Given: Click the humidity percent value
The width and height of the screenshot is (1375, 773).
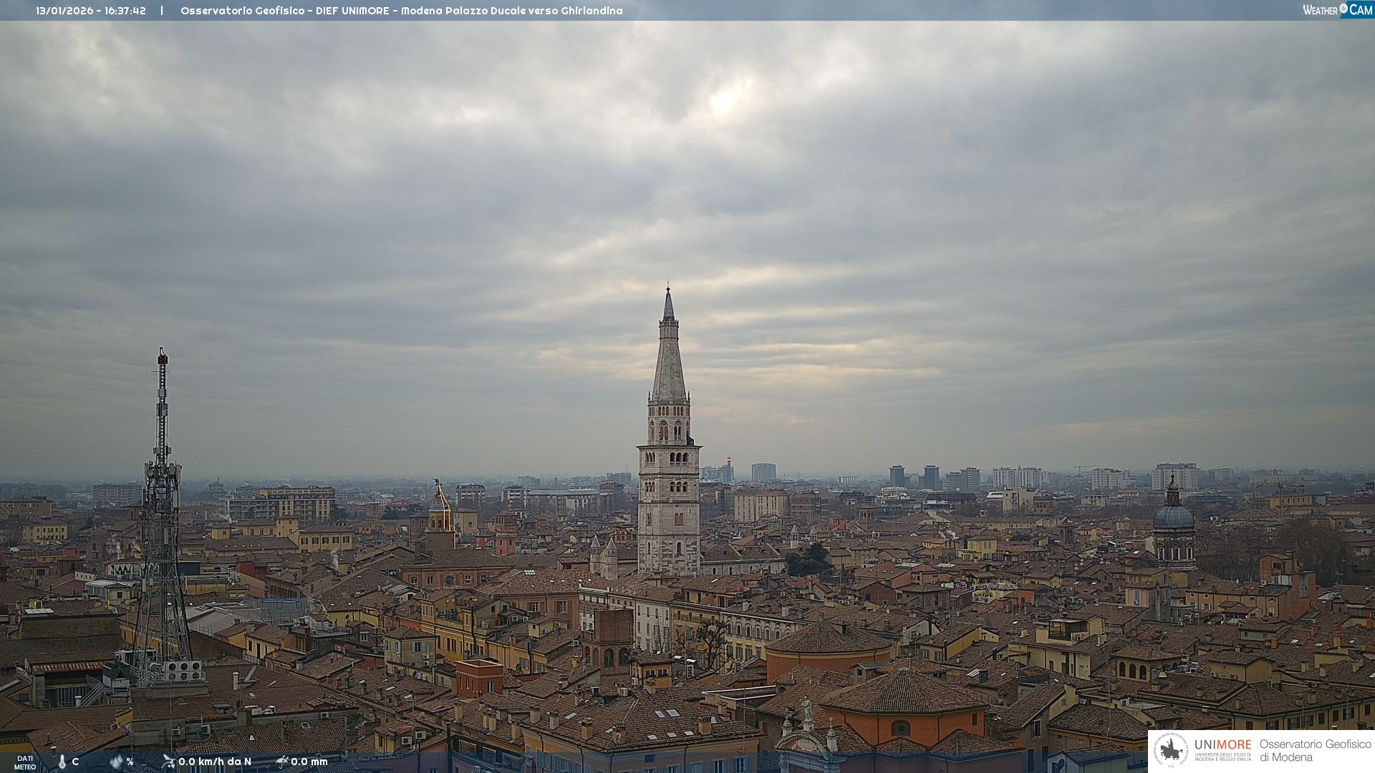Looking at the screenshot, I should pos(130,762).
